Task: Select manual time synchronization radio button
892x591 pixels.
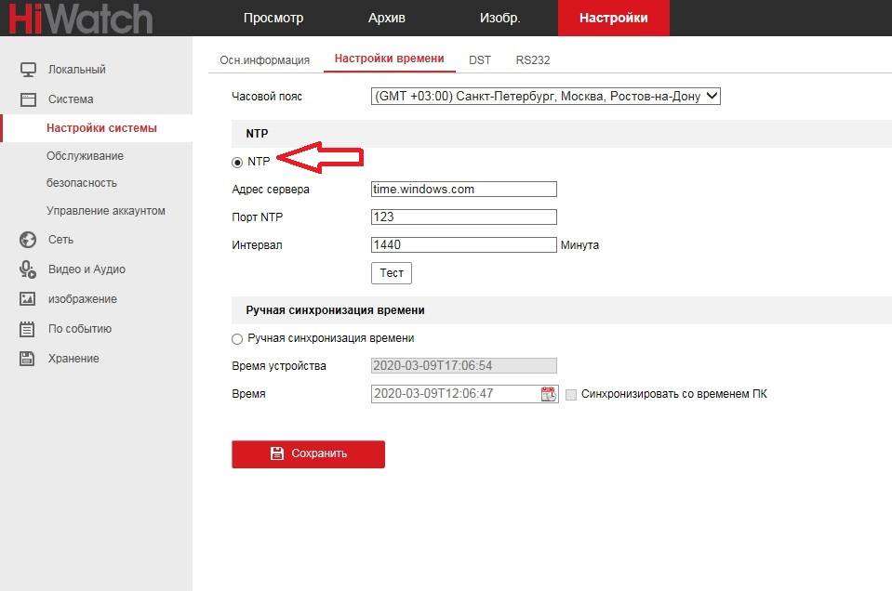Action: click(x=237, y=339)
